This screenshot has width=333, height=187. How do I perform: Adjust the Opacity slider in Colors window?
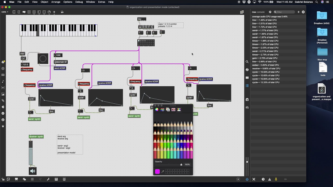169,164
